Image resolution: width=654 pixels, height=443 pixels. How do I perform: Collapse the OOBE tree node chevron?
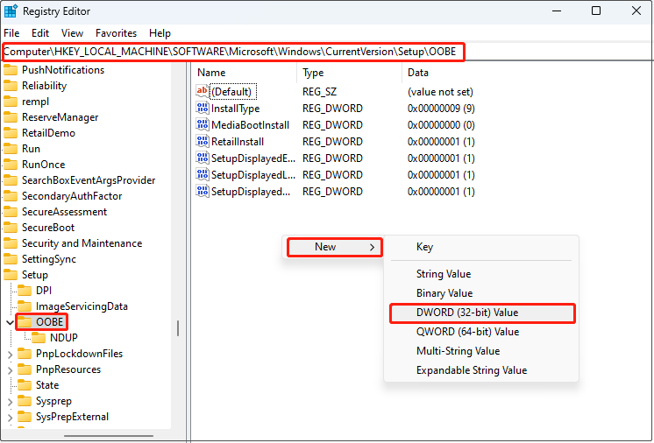click(10, 322)
